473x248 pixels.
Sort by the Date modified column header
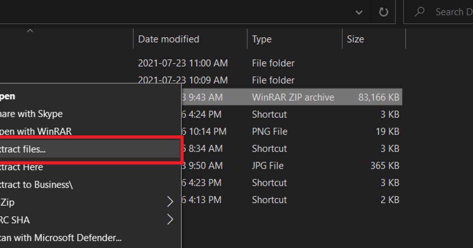(168, 39)
